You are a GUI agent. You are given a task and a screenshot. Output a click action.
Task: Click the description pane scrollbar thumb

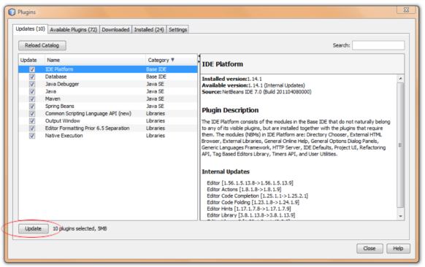coord(400,145)
